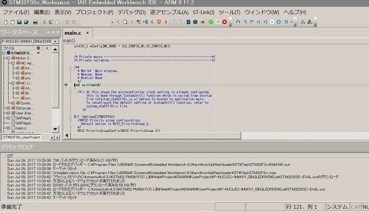Click the Redo arrow icon
369x212 pixels.
pyautogui.click(x=74, y=22)
